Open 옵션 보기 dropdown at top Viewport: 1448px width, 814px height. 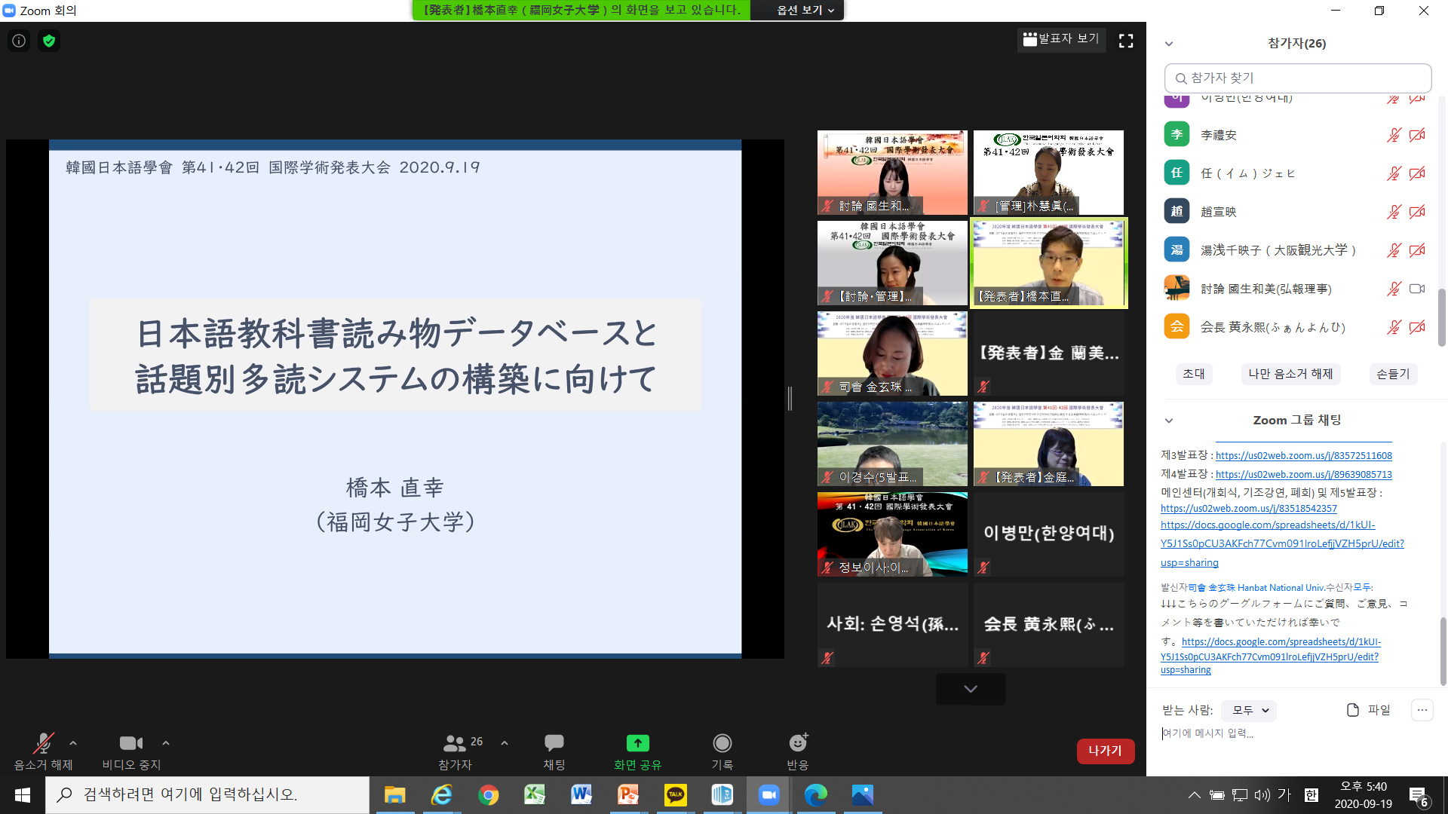805,10
